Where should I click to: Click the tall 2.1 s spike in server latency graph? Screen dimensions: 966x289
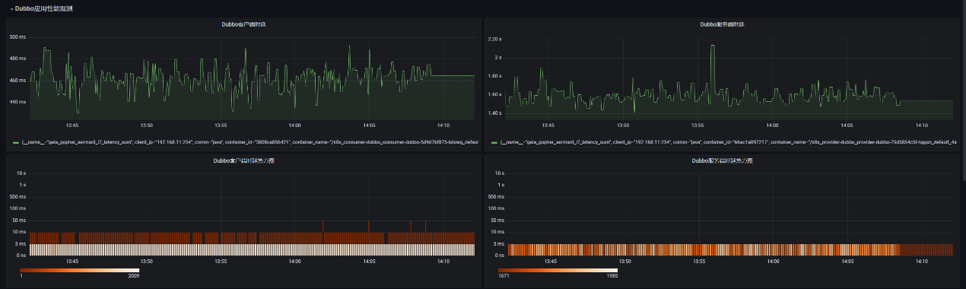click(x=713, y=47)
